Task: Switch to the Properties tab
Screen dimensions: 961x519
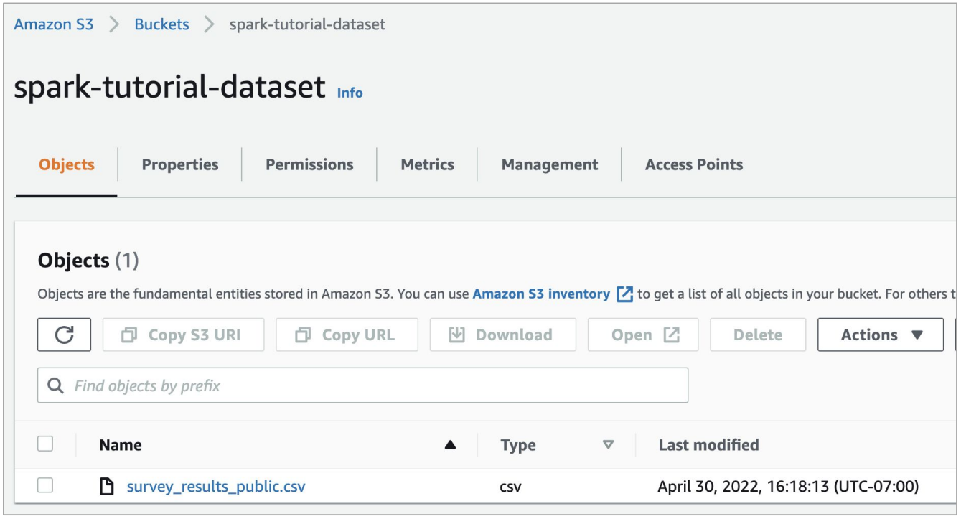Action: coord(180,164)
